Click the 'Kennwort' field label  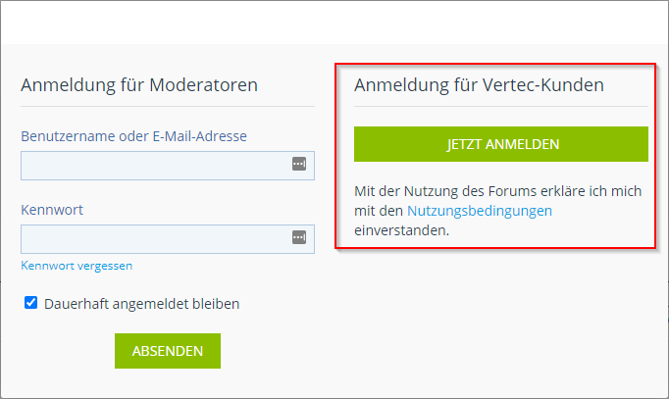pyautogui.click(x=52, y=210)
